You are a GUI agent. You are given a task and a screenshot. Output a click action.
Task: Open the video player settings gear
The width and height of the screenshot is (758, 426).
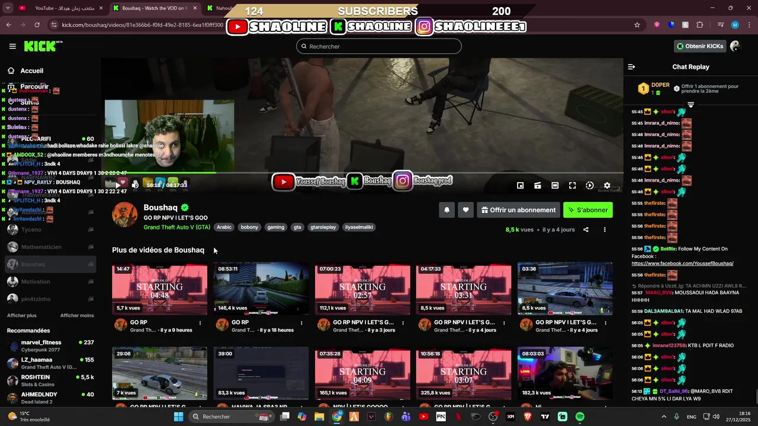pos(607,185)
